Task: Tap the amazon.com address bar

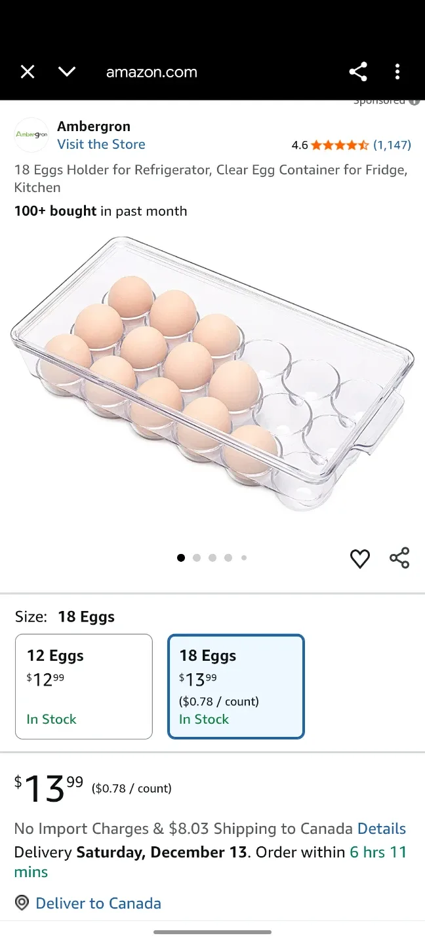Action: click(x=152, y=72)
